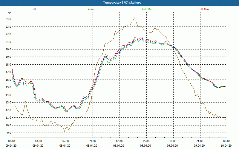Click the '11,0' y-axis value
Image resolution: width=239 pixels, height=149 pixels.
(x=8, y=118)
